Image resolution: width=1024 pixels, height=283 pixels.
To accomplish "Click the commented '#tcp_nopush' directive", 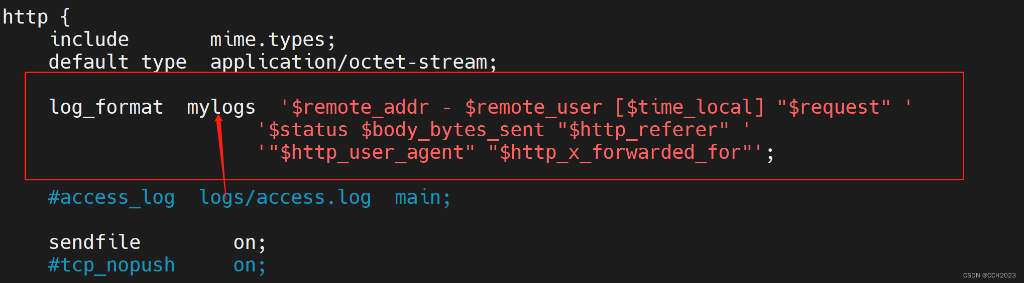I will click(111, 265).
